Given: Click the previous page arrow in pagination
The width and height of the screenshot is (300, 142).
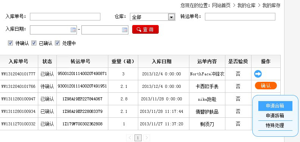Looking at the screenshot, I should click(130, 137).
